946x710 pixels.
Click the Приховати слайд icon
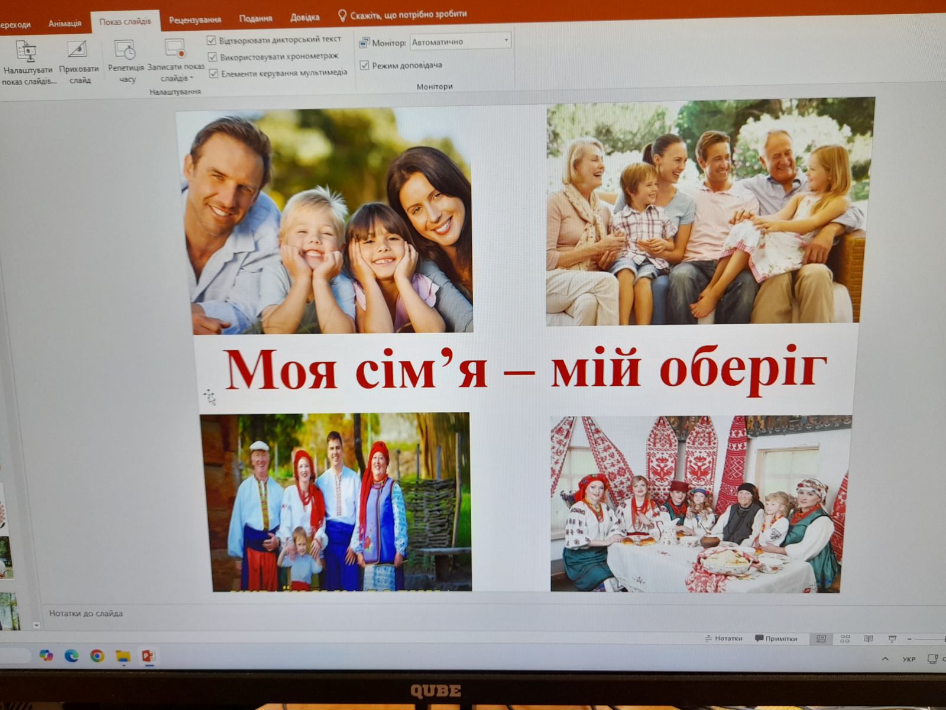coord(77,49)
